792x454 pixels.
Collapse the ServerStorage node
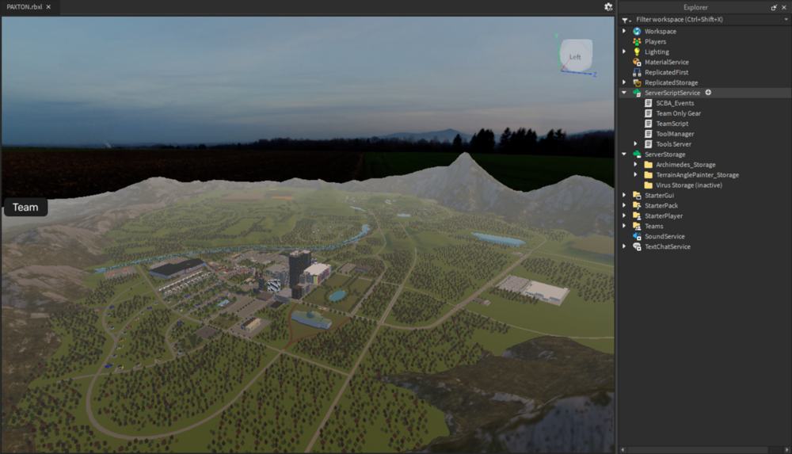pyautogui.click(x=624, y=155)
